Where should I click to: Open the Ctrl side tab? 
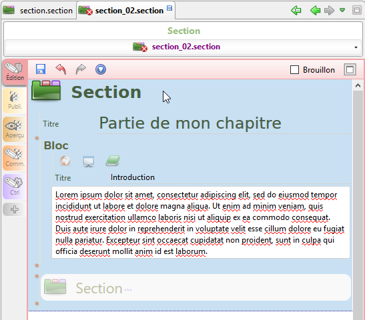point(15,187)
